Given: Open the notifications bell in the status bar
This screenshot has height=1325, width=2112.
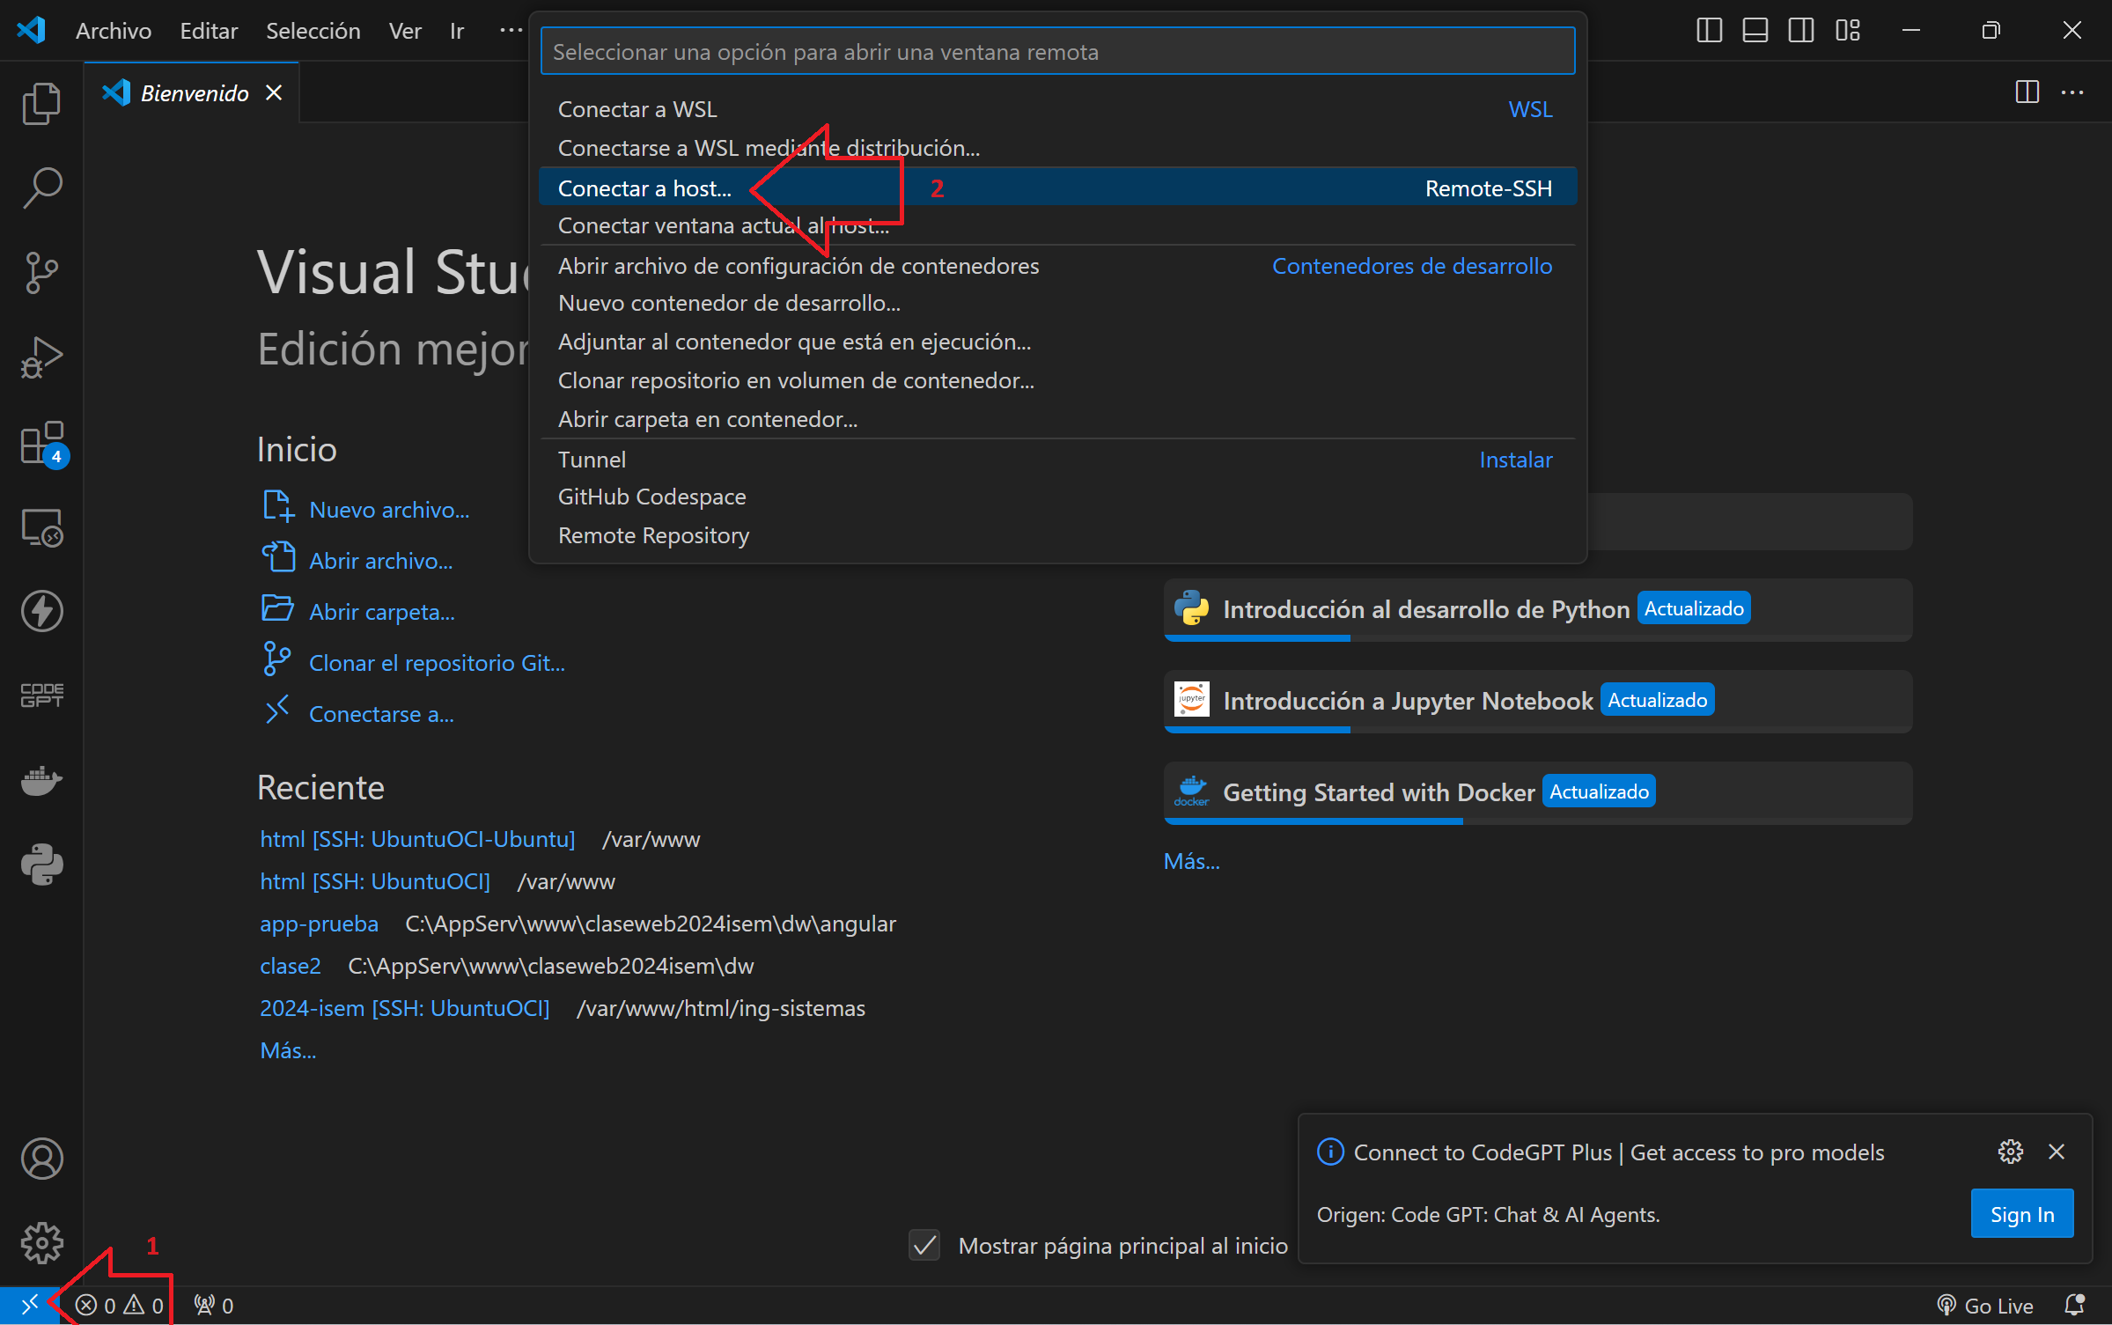Looking at the screenshot, I should pos(2075,1305).
